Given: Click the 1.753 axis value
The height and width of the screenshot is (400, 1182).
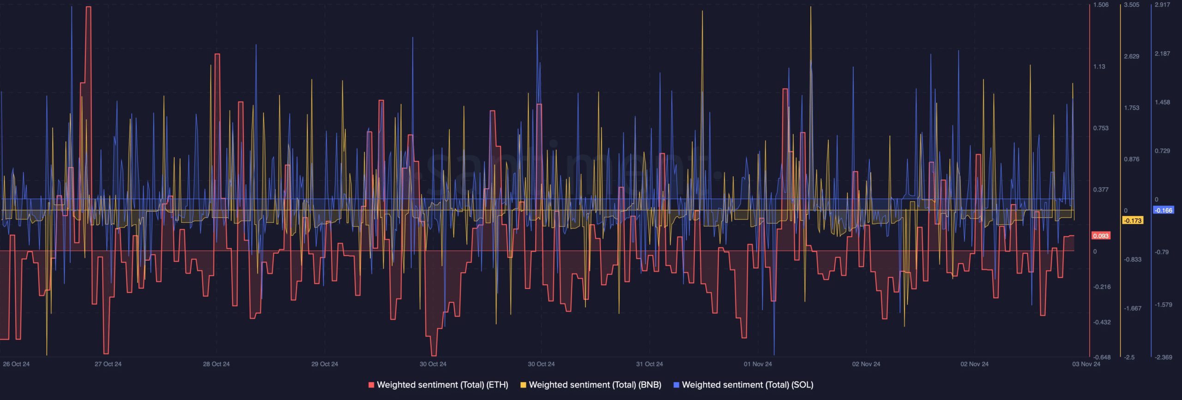Looking at the screenshot, I should (1132, 108).
